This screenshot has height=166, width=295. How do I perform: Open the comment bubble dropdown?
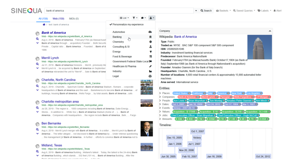(x=144, y=18)
